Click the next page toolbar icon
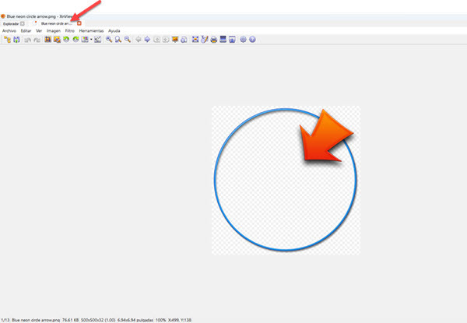This screenshot has width=467, height=323. (x=166, y=39)
